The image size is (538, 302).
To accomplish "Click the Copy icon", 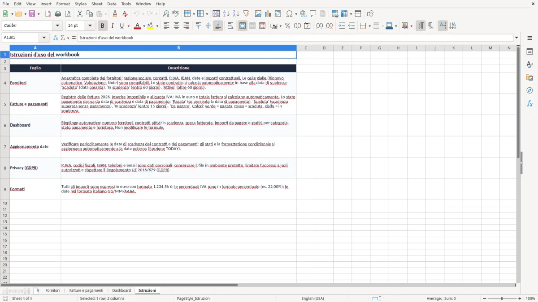I will [90, 14].
